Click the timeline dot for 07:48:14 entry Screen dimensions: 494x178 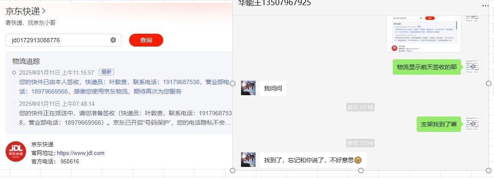14,103
